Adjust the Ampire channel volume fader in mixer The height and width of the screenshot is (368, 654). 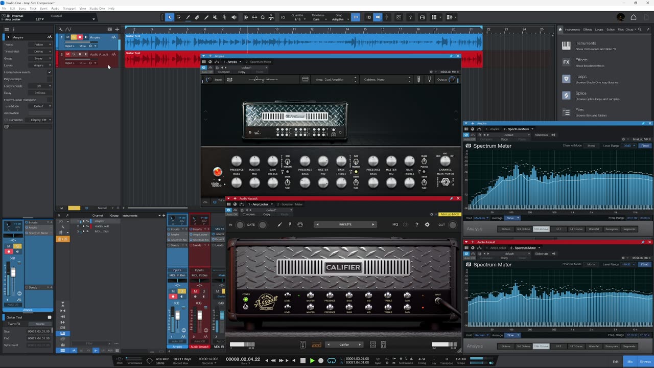pos(177,316)
